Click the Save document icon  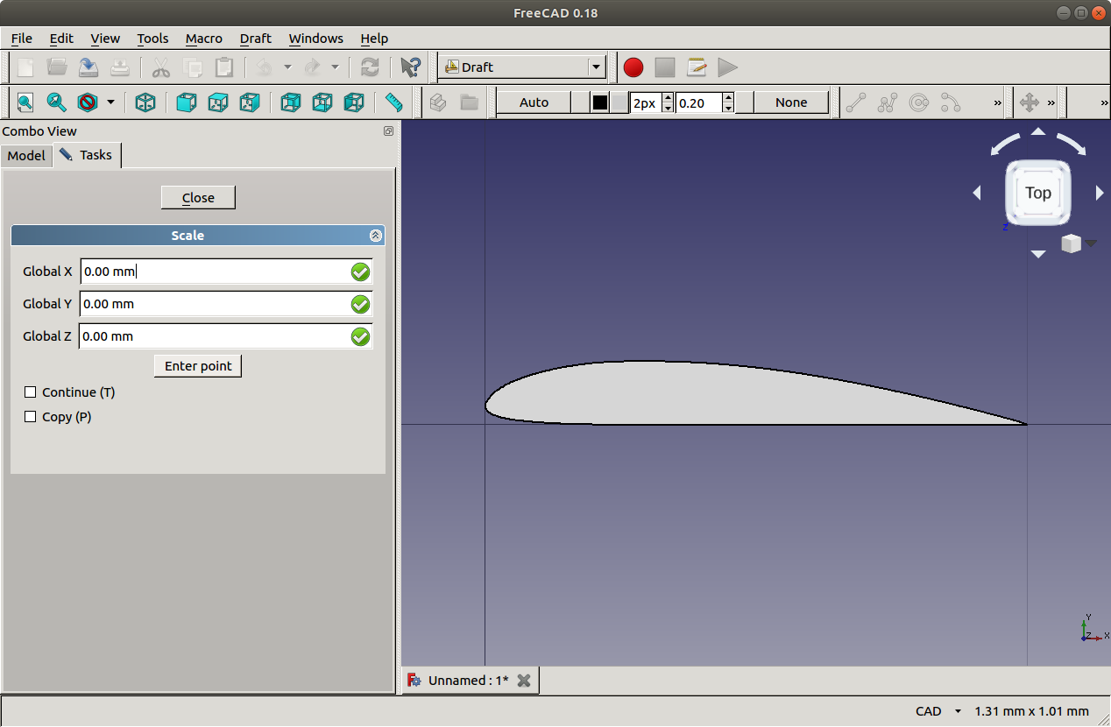click(x=88, y=67)
